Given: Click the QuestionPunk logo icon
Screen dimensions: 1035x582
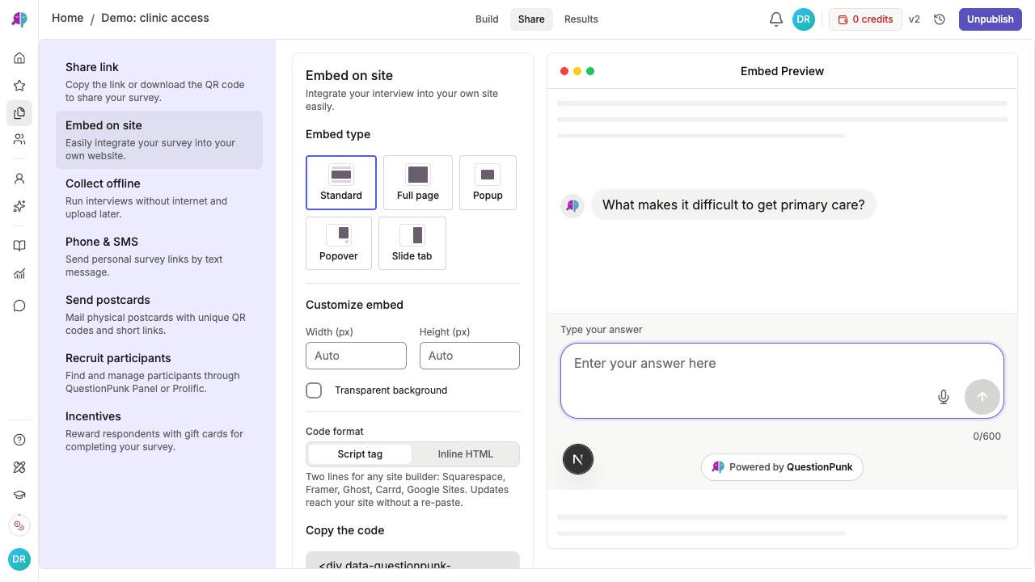Looking at the screenshot, I should click(19, 19).
